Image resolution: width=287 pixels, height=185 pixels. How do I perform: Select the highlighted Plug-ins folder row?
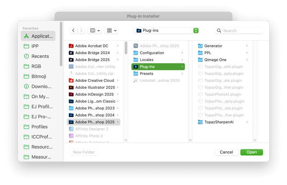tap(158, 67)
